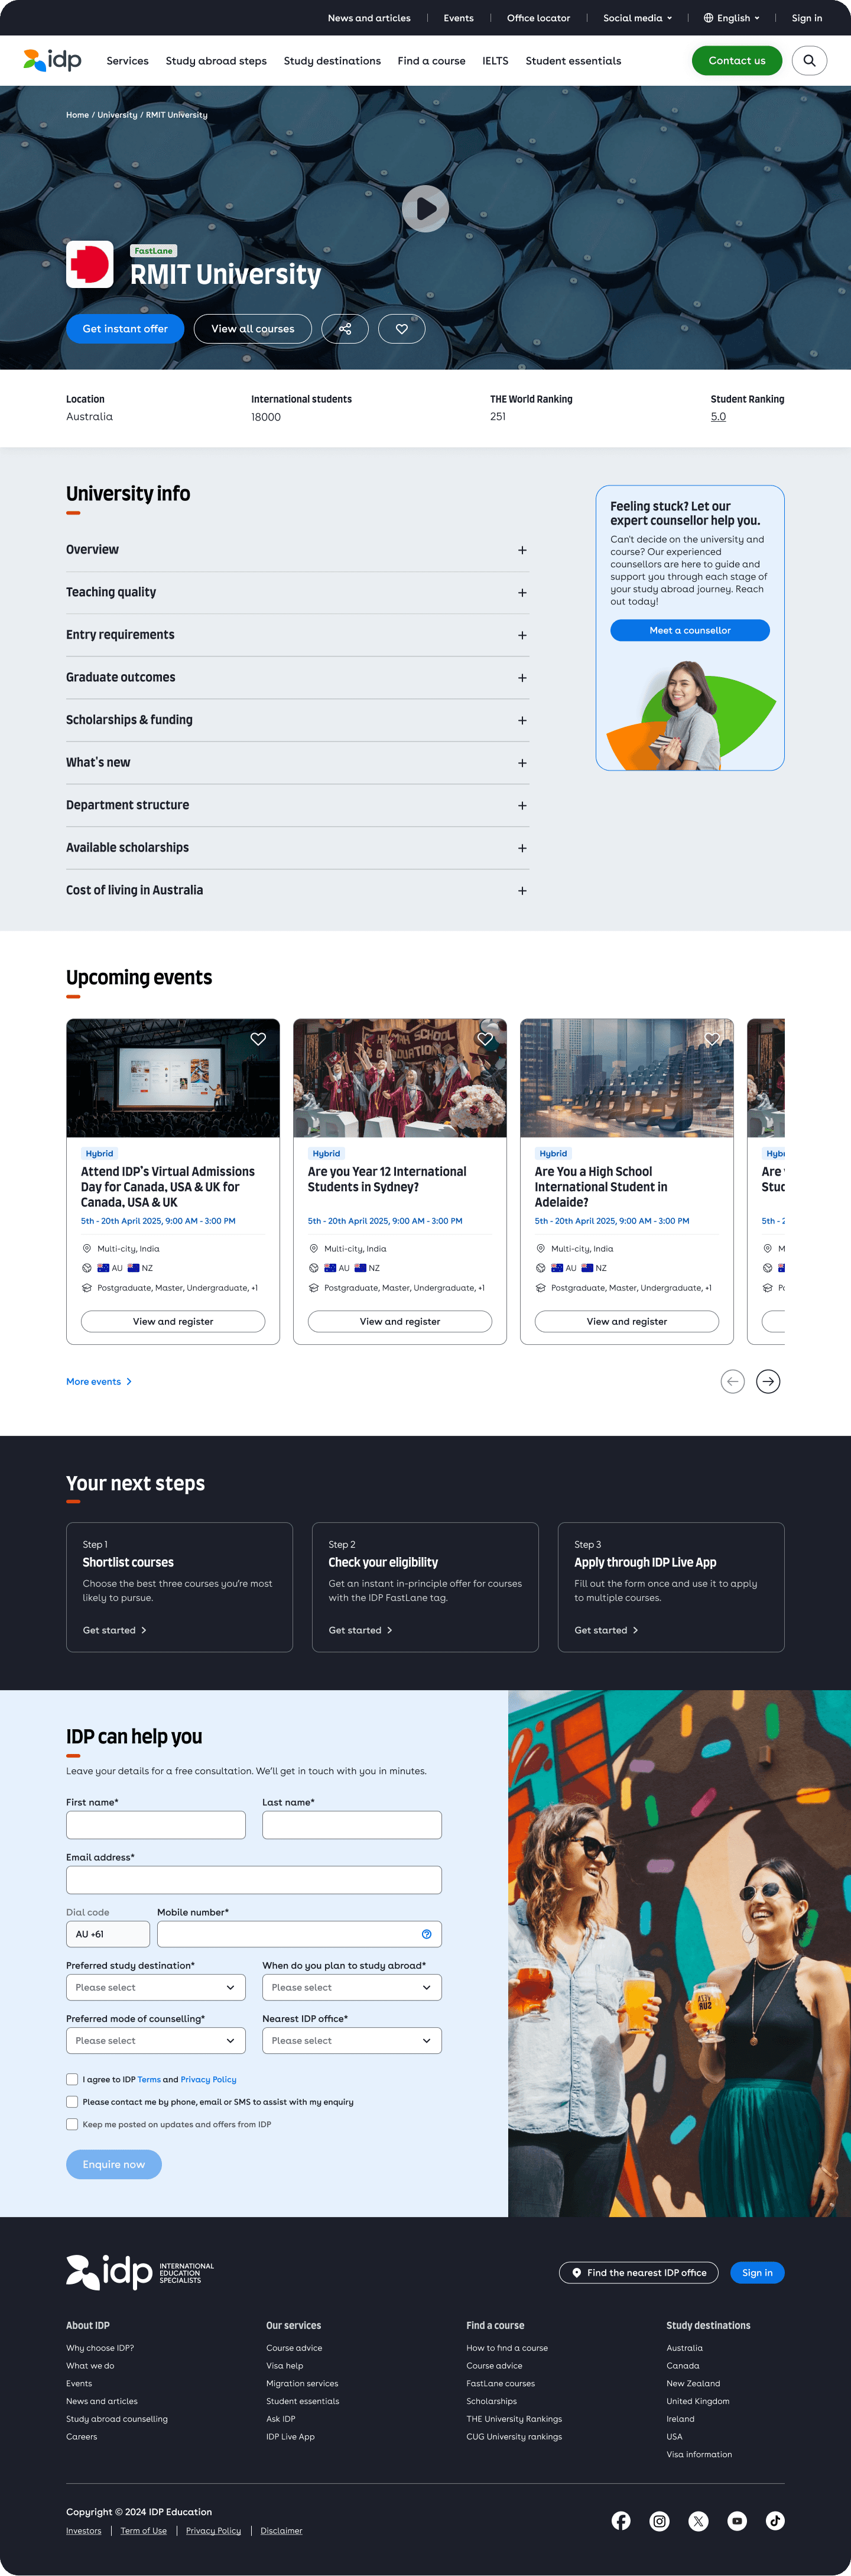Screen dimensions: 851x2576
Task: Expand Overview with plus icon
Action: point(522,550)
